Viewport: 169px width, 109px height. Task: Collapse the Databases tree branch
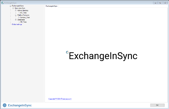(16, 20)
